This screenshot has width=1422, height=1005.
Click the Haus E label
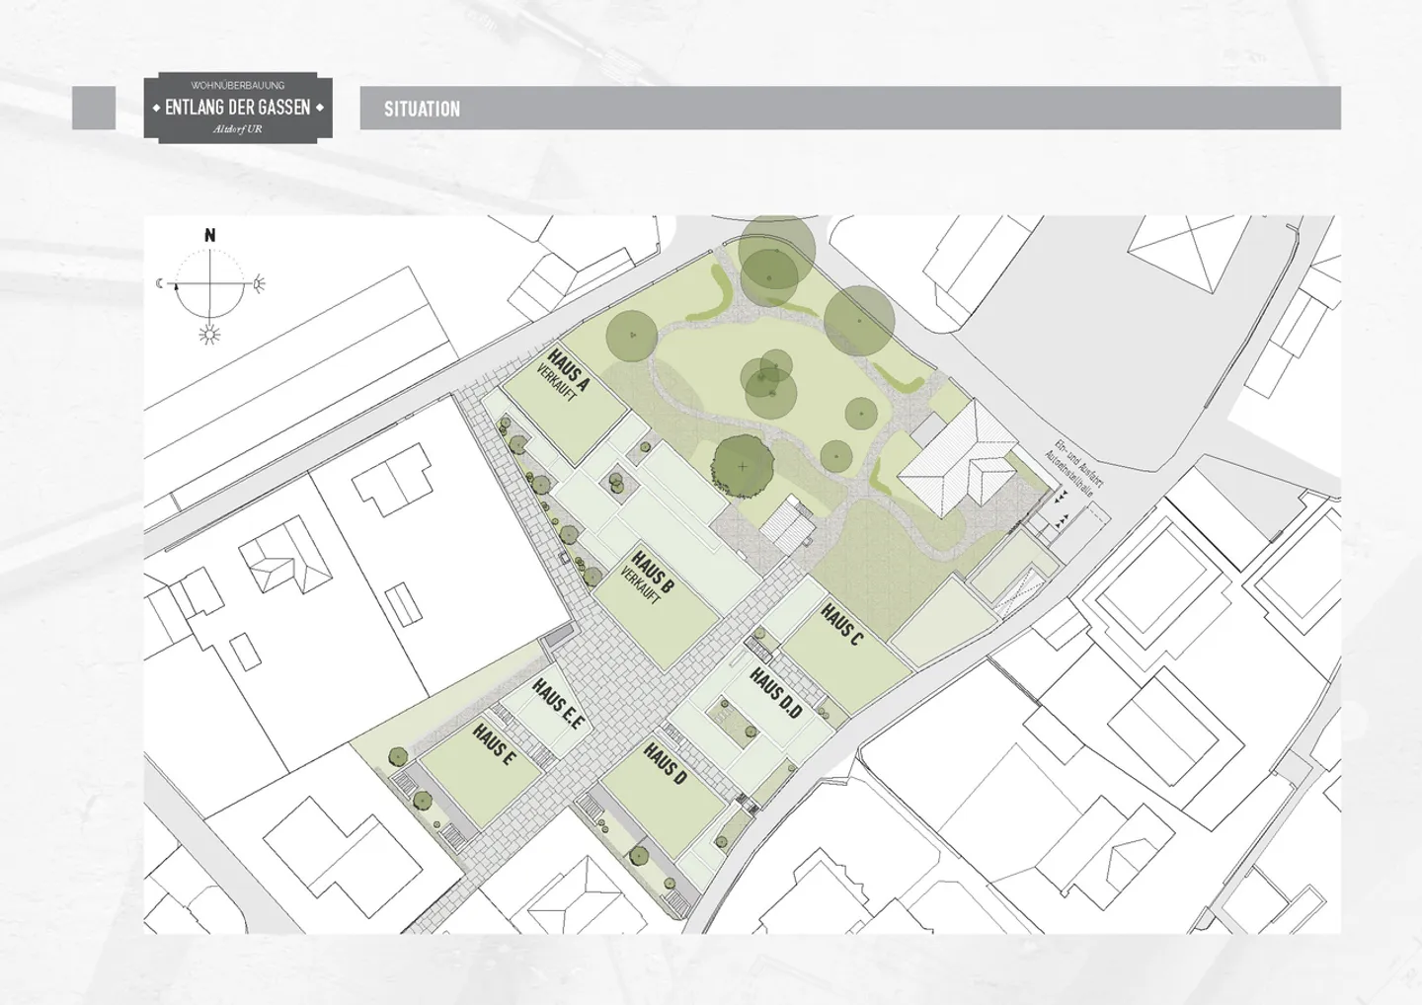click(494, 745)
